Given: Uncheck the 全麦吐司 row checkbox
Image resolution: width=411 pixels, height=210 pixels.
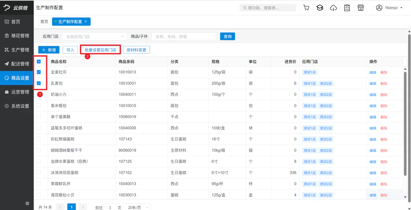Looking at the screenshot, I should pos(39,72).
